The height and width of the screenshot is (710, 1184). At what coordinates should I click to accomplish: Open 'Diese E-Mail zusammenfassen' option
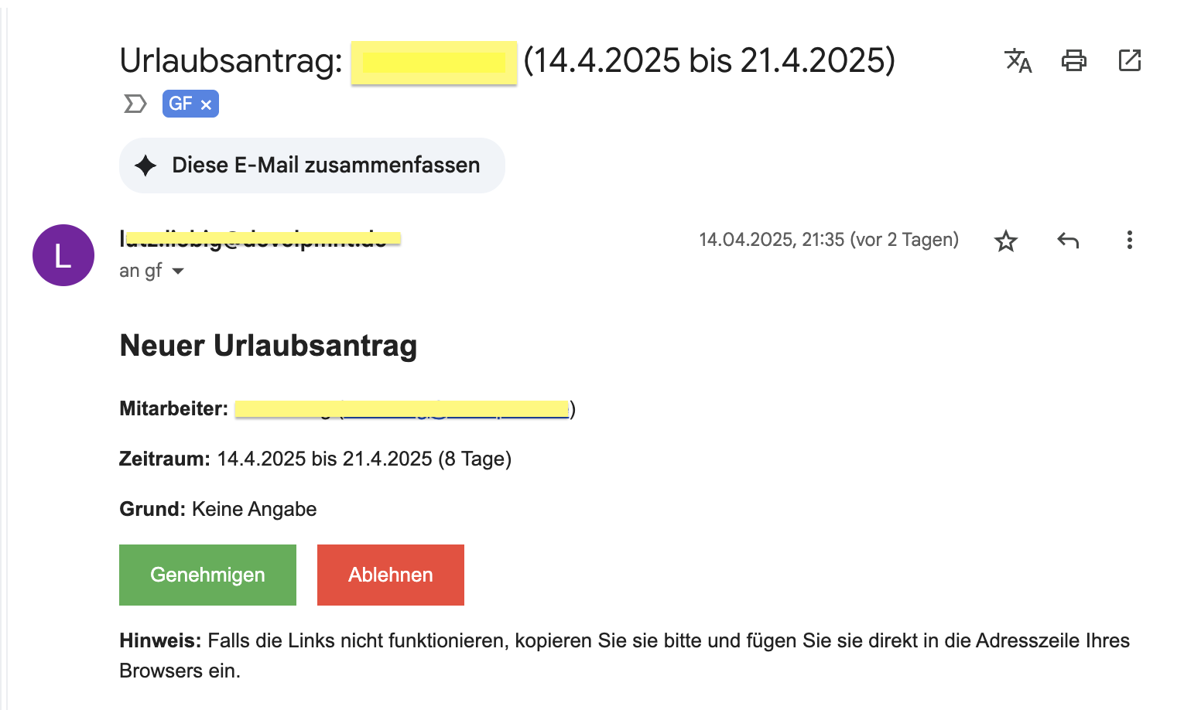click(x=312, y=165)
